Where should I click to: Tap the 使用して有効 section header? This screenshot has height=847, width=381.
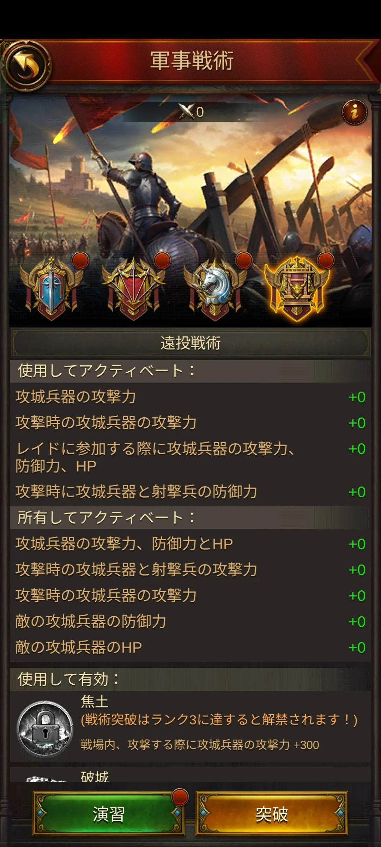point(190,679)
